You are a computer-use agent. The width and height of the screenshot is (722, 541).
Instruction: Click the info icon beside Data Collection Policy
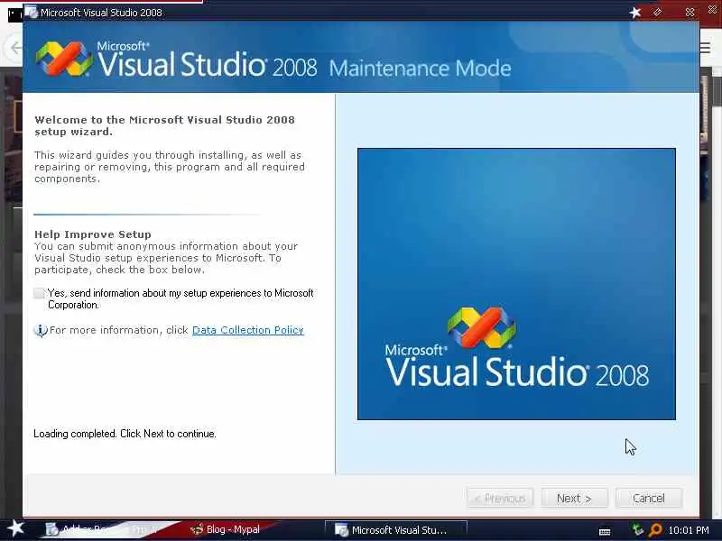41,330
